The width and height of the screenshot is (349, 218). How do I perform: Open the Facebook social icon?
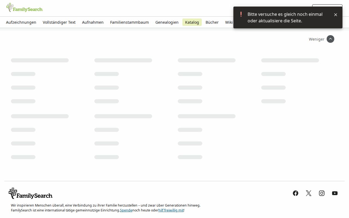tap(296, 193)
